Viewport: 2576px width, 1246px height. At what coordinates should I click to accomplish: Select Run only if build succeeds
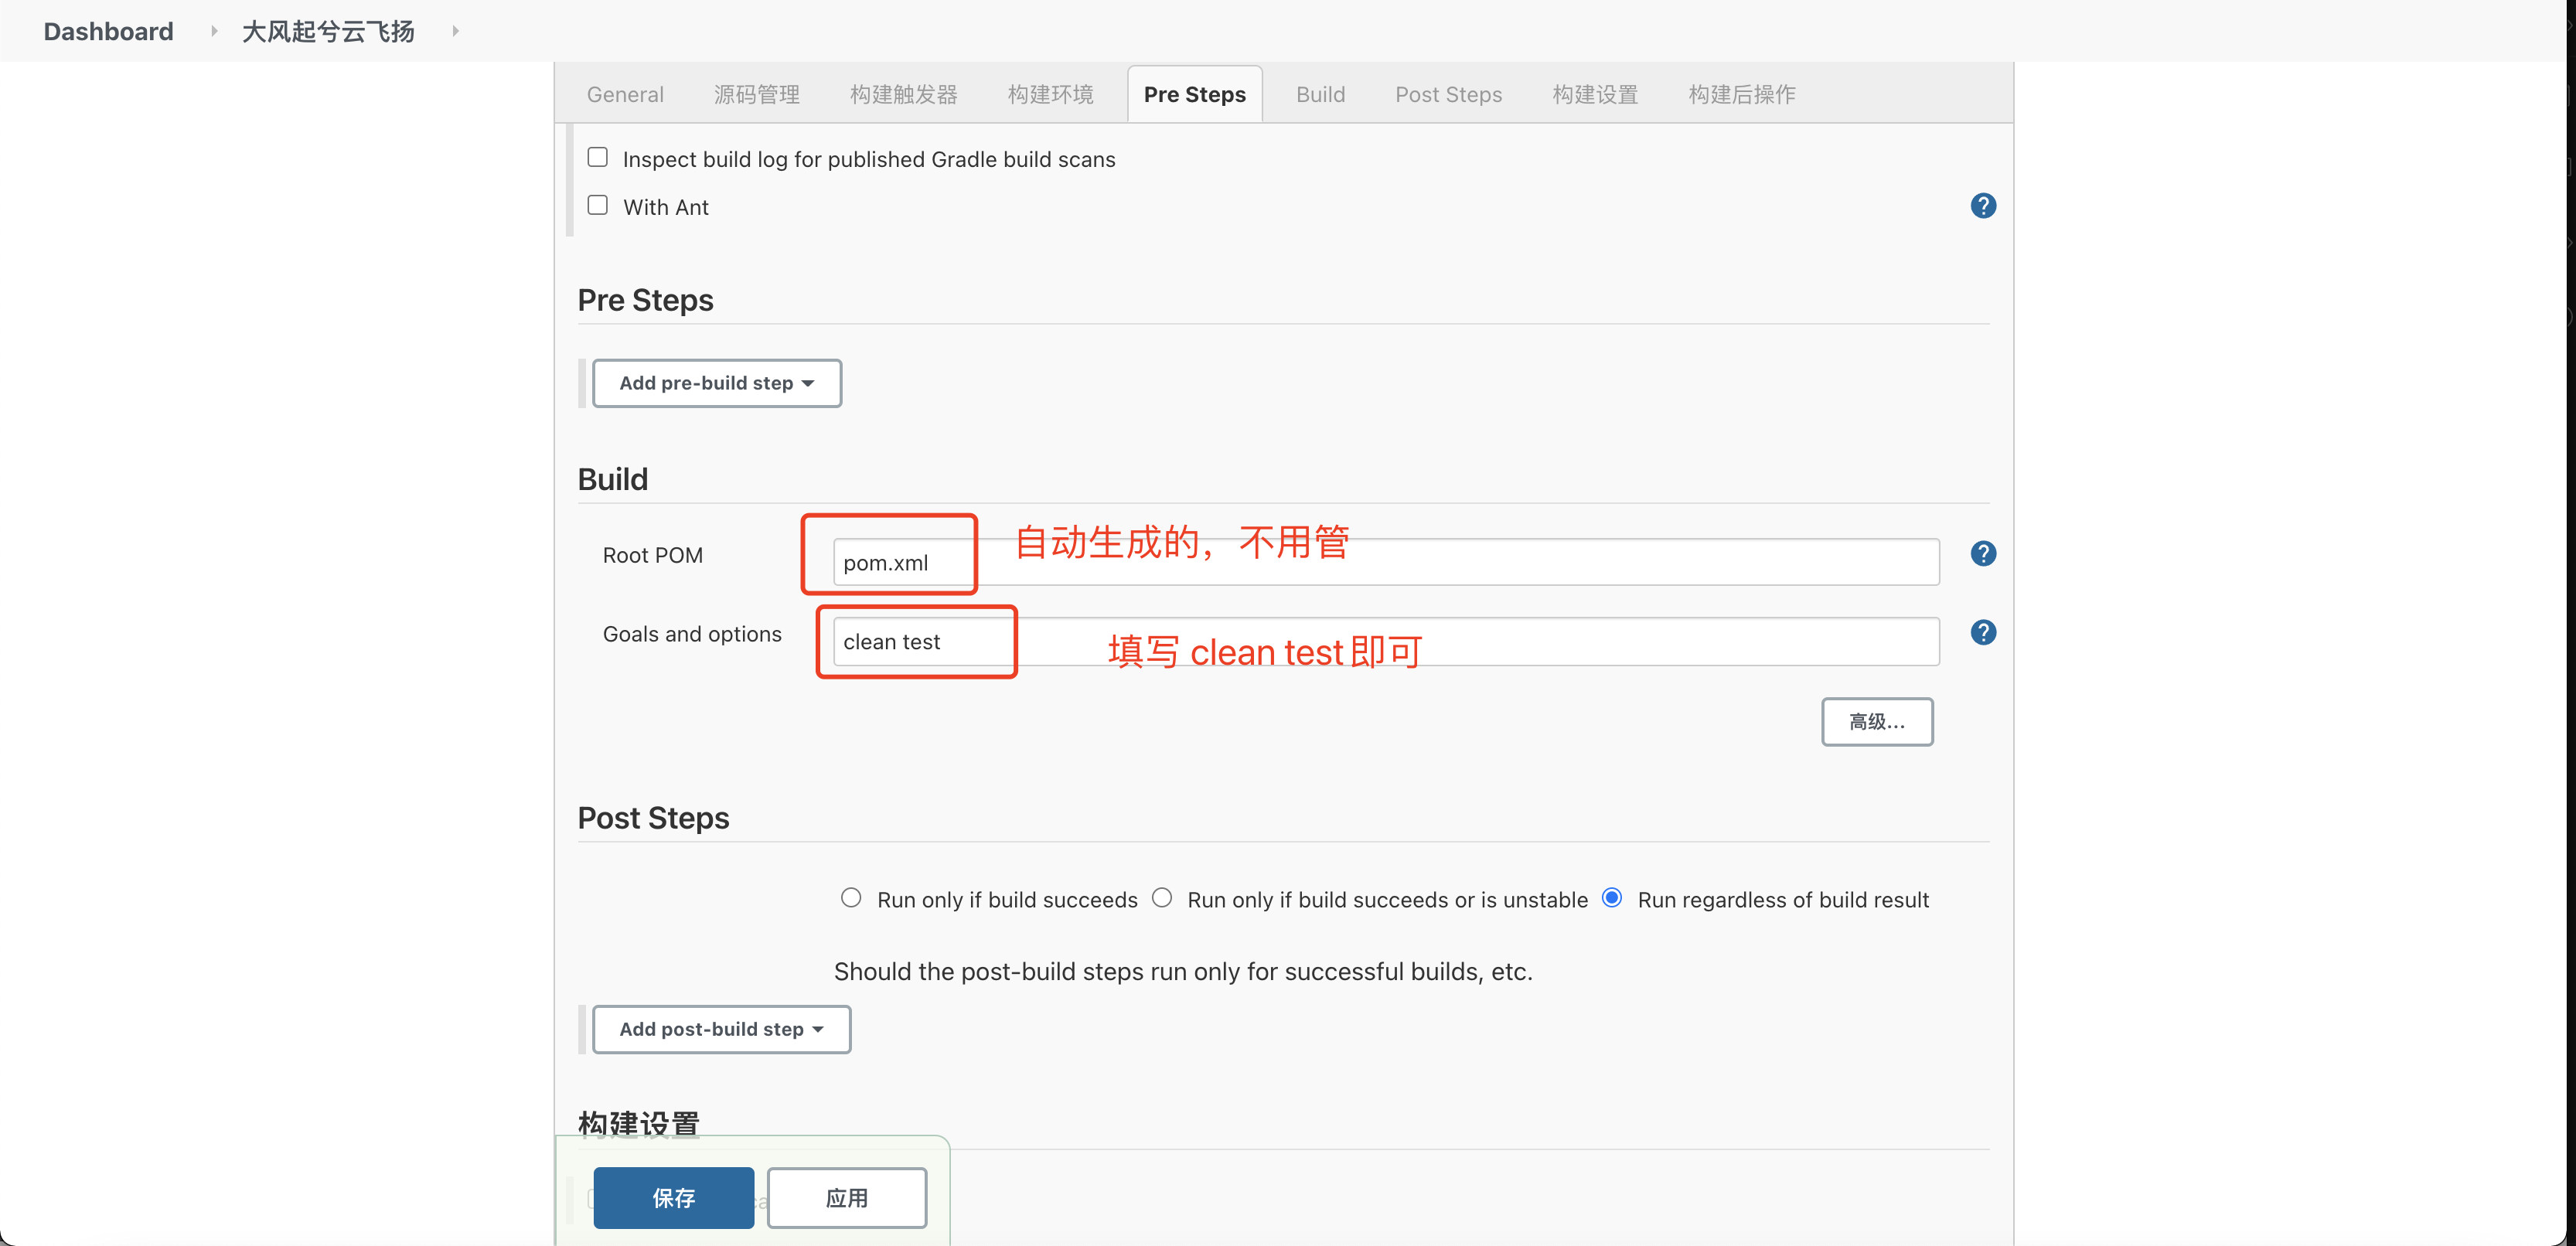tap(851, 897)
